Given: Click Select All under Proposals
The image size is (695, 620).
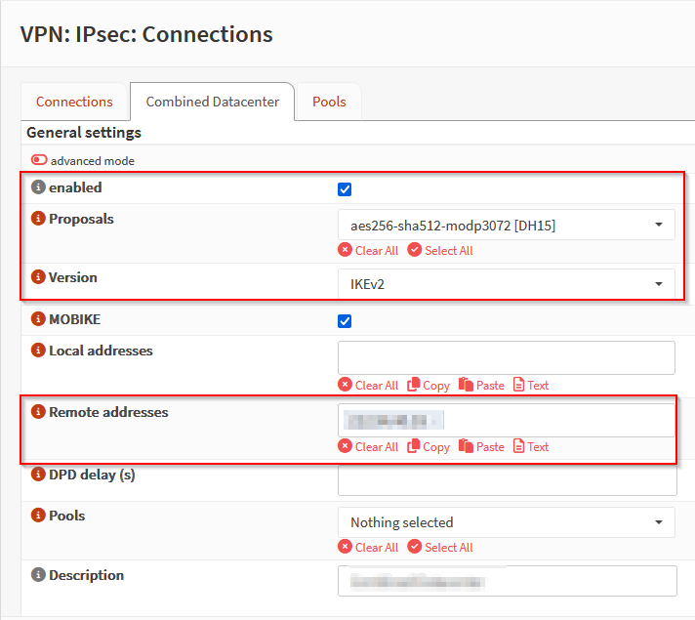Looking at the screenshot, I should 440,251.
